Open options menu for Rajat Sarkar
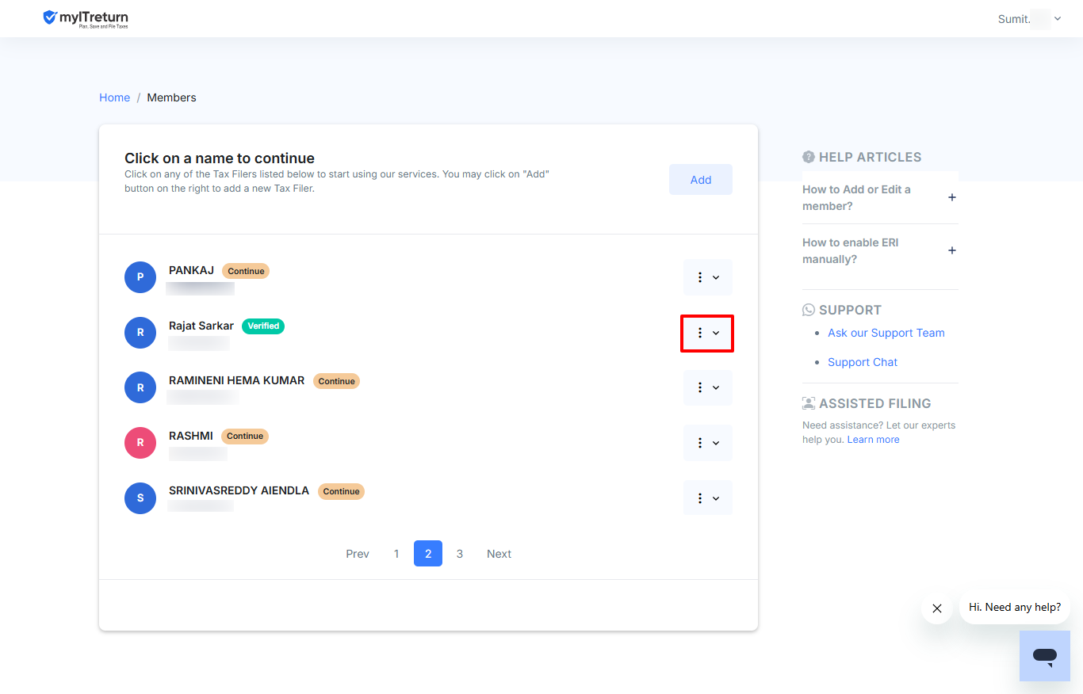This screenshot has height=694, width=1083. click(708, 333)
